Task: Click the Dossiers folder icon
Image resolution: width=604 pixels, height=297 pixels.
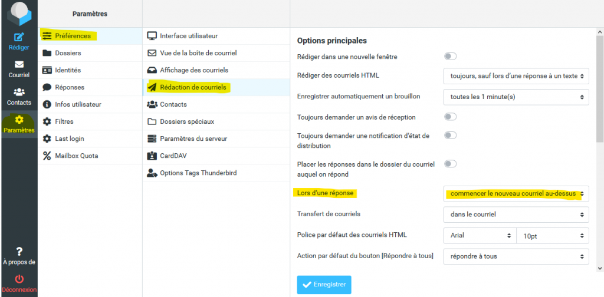Action: point(47,53)
